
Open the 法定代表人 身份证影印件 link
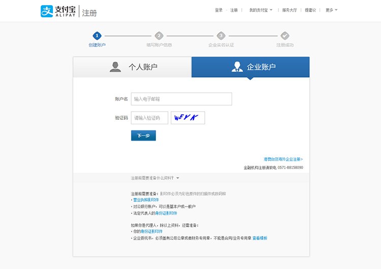tap(166, 213)
